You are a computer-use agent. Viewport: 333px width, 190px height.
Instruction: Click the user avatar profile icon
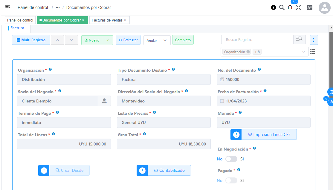click(x=324, y=8)
